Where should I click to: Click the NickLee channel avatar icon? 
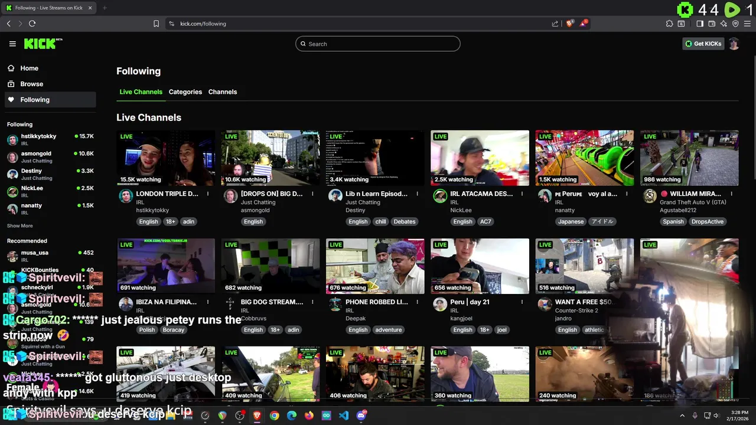pos(440,196)
